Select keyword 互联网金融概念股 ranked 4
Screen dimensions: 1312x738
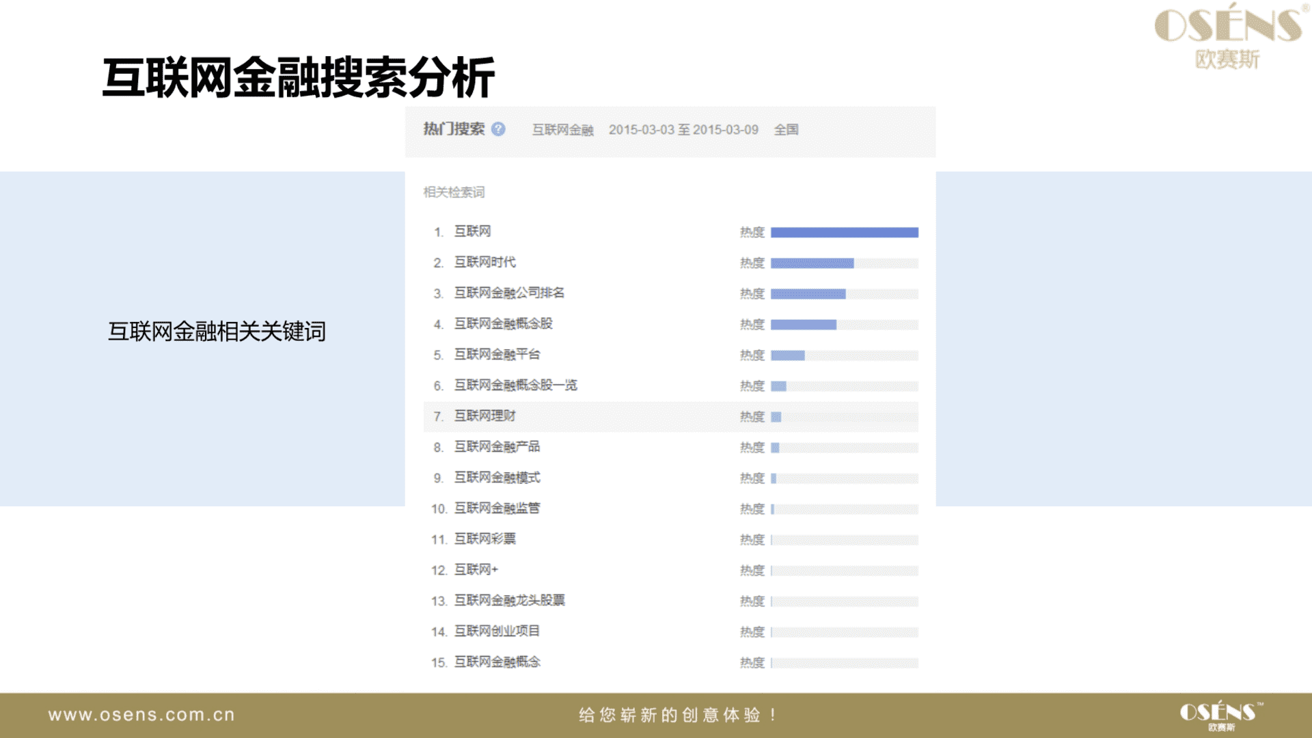point(503,324)
